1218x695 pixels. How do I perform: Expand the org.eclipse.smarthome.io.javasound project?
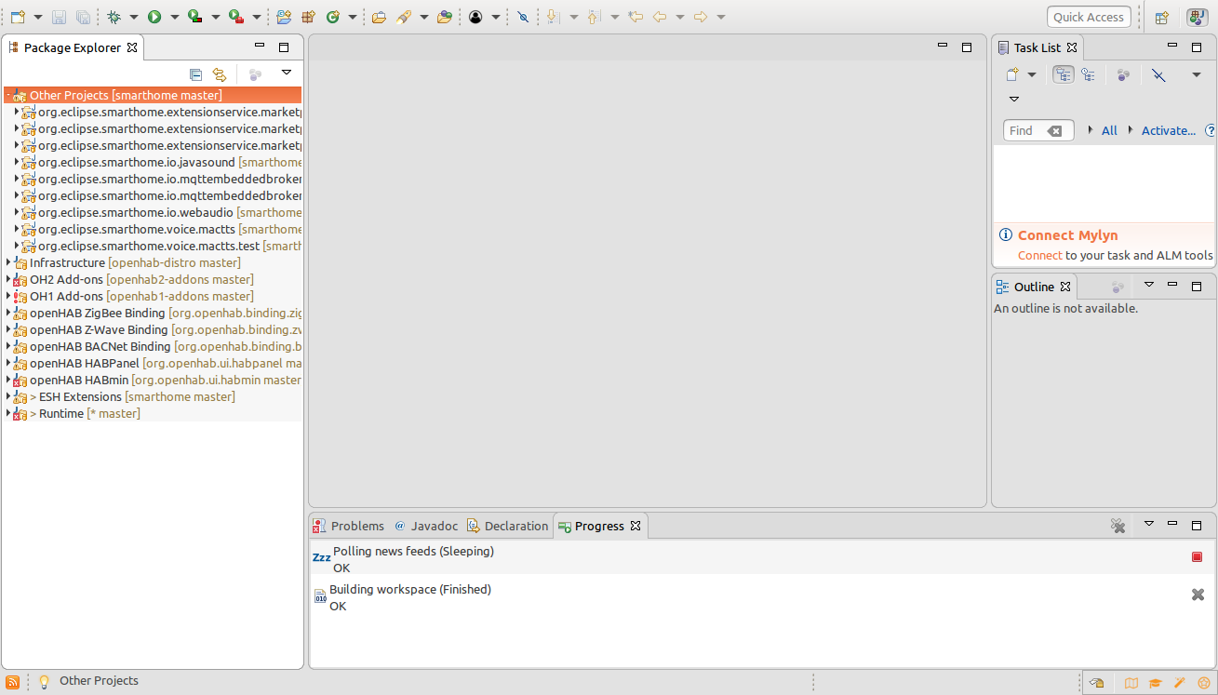[17, 162]
